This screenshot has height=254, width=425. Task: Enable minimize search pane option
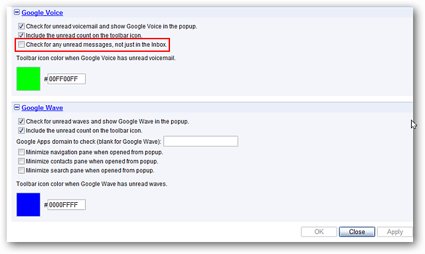21,170
